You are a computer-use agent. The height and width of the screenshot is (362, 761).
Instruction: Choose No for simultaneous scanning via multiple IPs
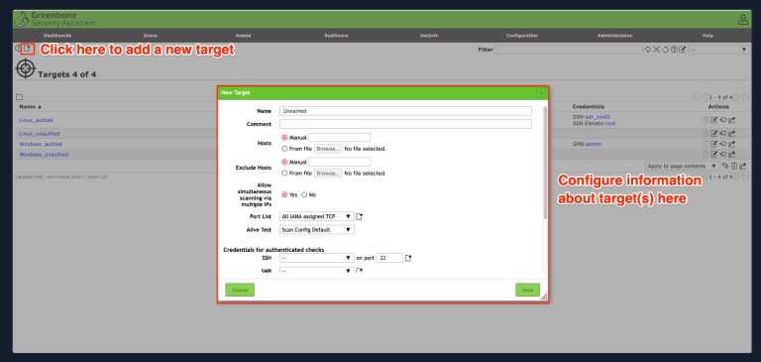coord(304,194)
